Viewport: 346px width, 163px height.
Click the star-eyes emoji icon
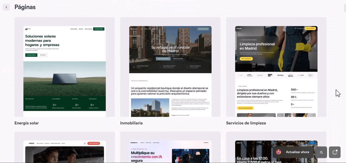(x=279, y=152)
